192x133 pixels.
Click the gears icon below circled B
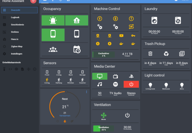coord(116,27)
